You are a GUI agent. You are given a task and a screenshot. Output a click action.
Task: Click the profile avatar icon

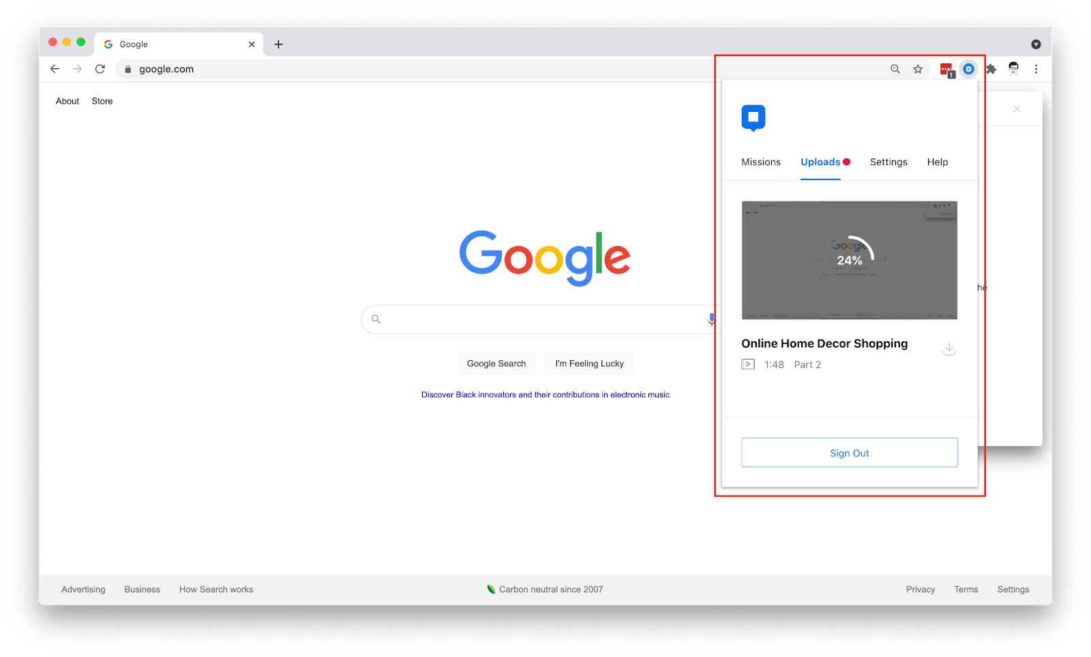pyautogui.click(x=1013, y=68)
